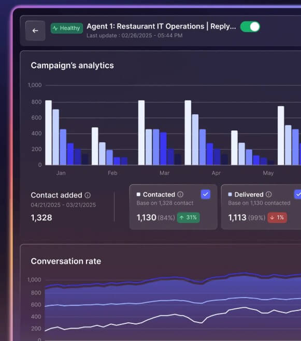Click the Feb label on bar chart

[112, 173]
